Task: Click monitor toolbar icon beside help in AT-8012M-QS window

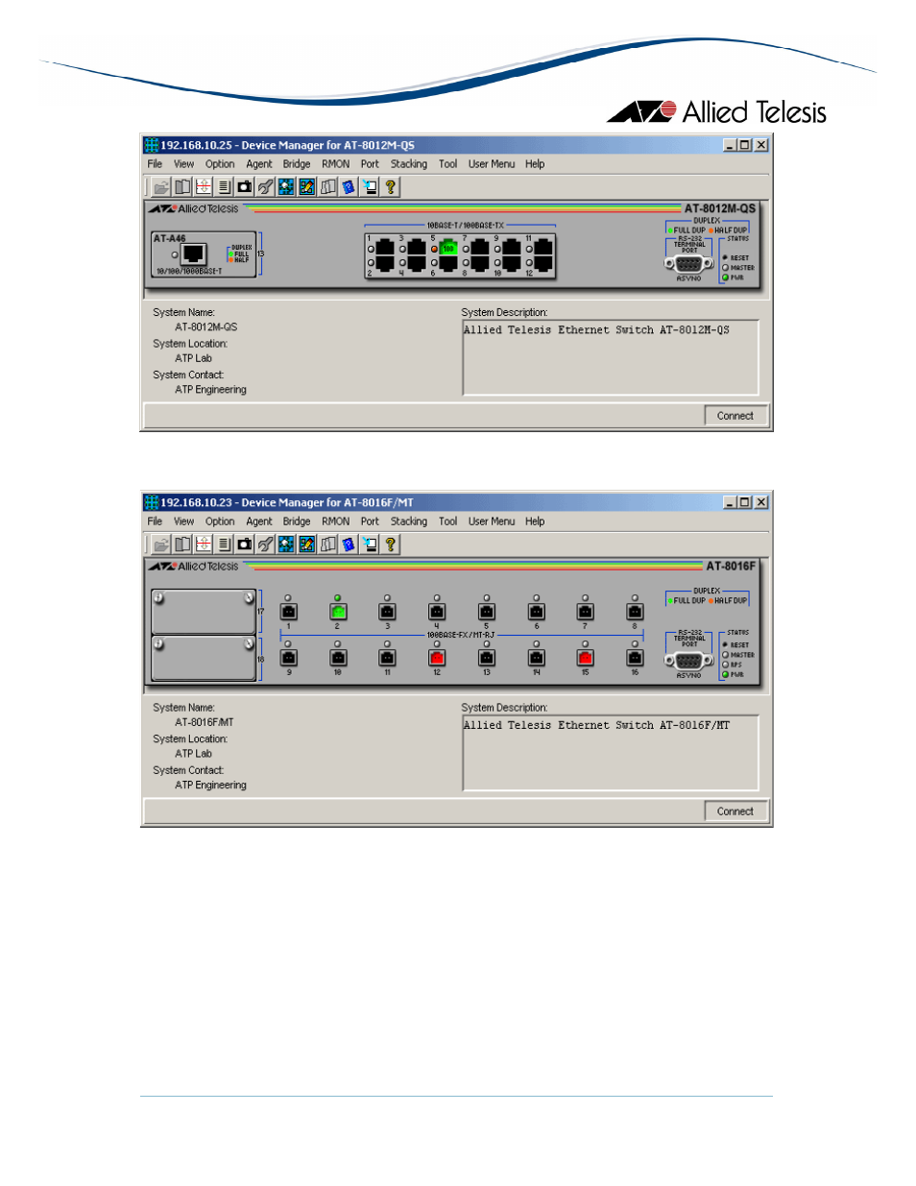Action: 370,187
